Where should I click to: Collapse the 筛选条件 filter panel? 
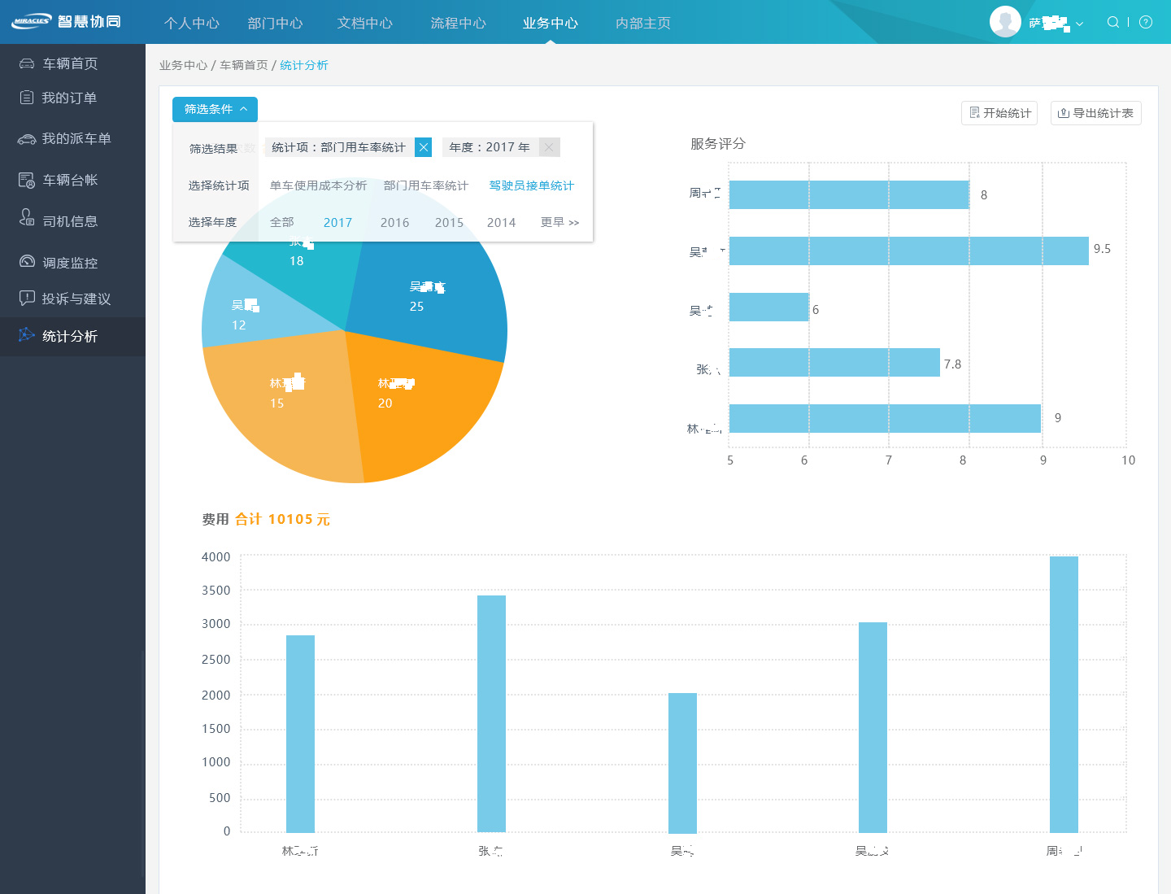(215, 109)
